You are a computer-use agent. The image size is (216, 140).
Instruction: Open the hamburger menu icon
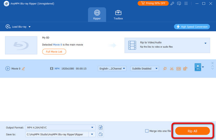tap(186, 3)
